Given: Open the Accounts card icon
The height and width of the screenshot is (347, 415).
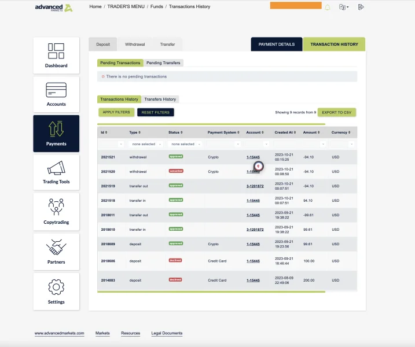Looking at the screenshot, I should (x=56, y=90).
